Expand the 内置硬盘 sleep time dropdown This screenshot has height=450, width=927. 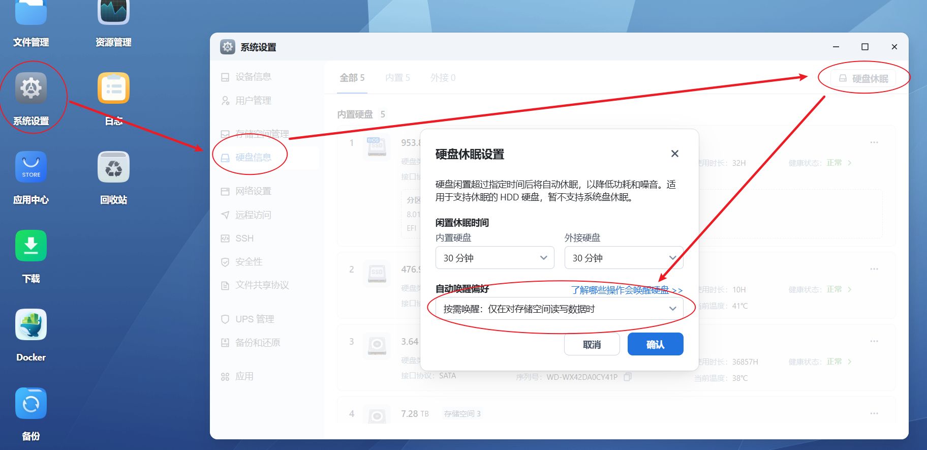[x=495, y=258]
